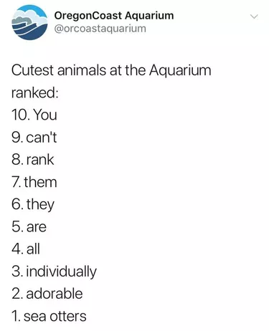Click the word "otters" in the last line
Screen dimensions: 269x331
coord(68,316)
